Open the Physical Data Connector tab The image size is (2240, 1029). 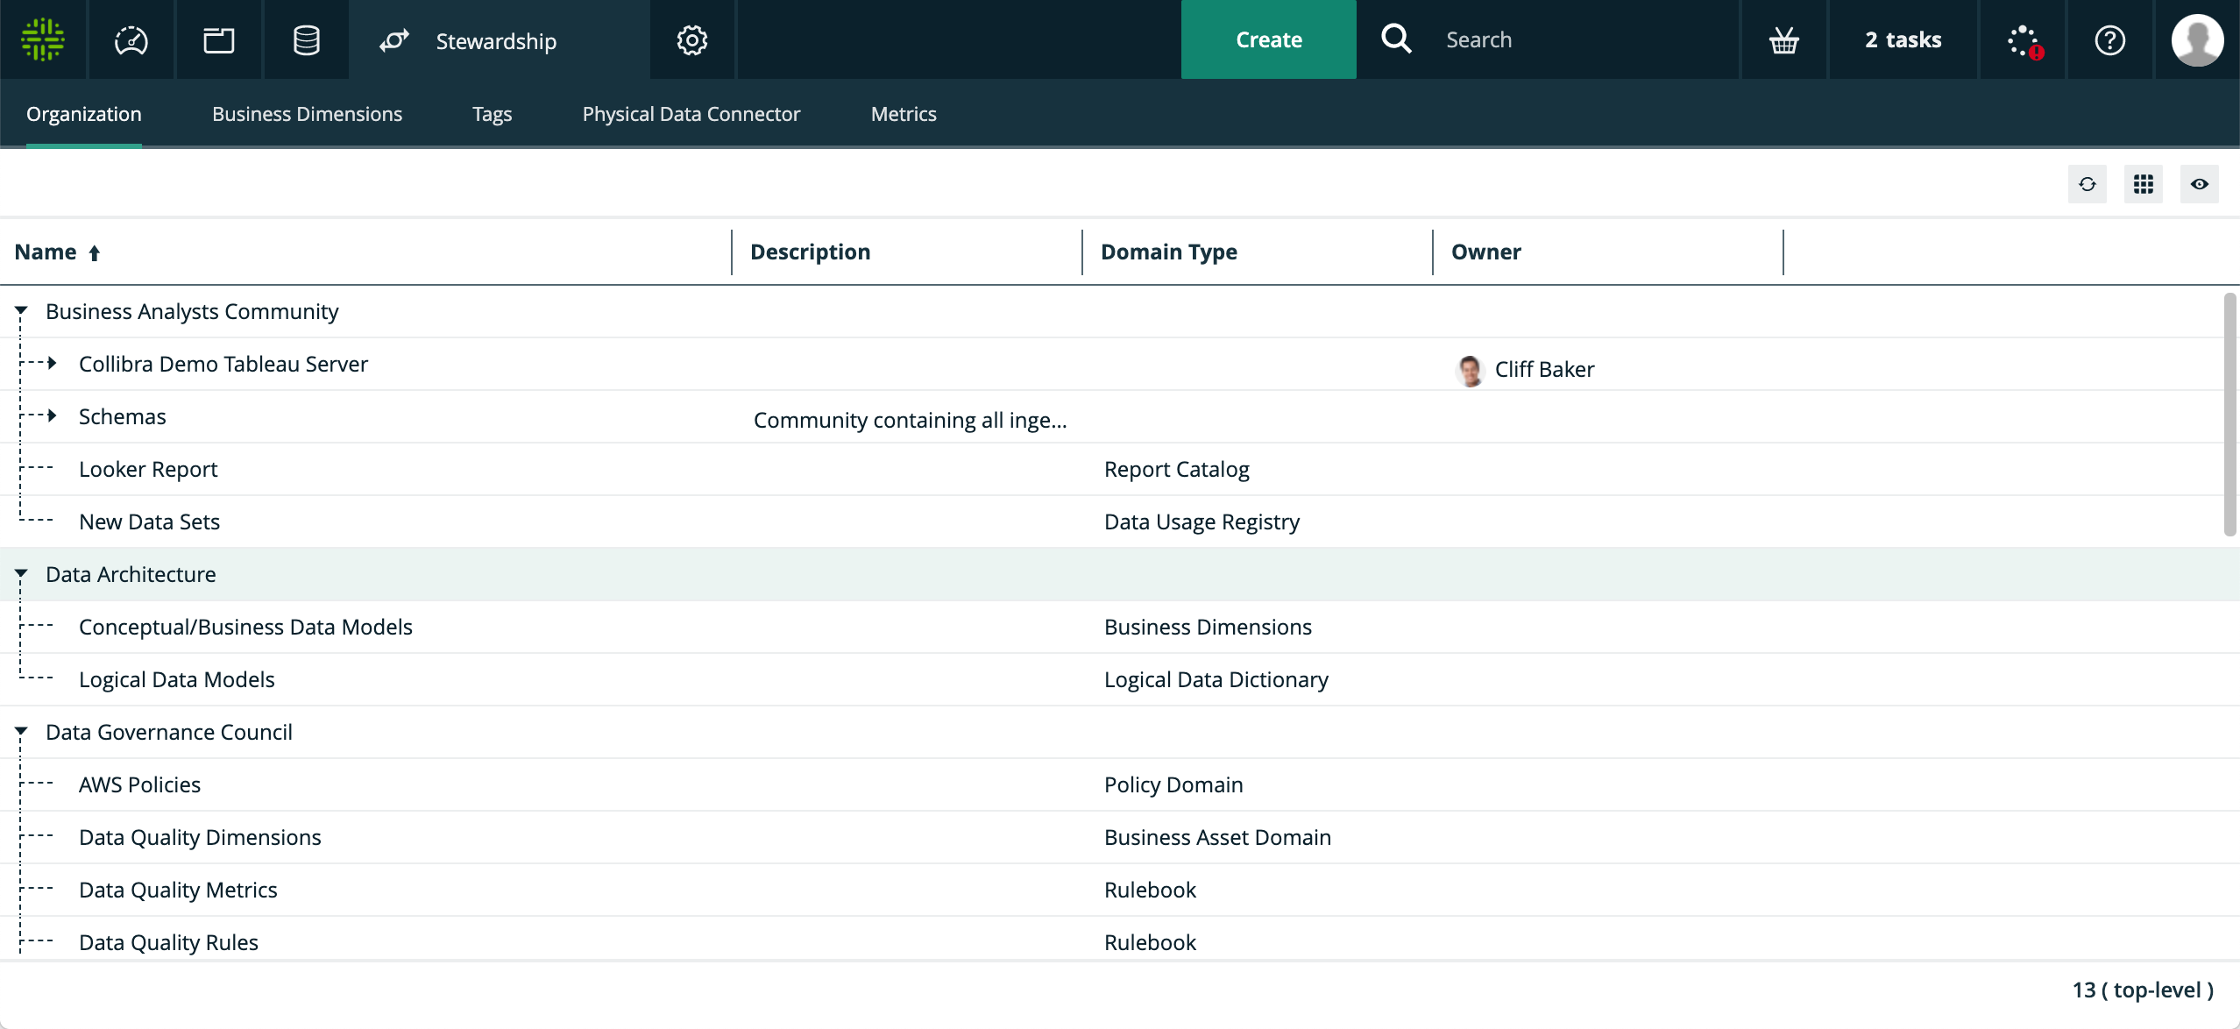(691, 114)
